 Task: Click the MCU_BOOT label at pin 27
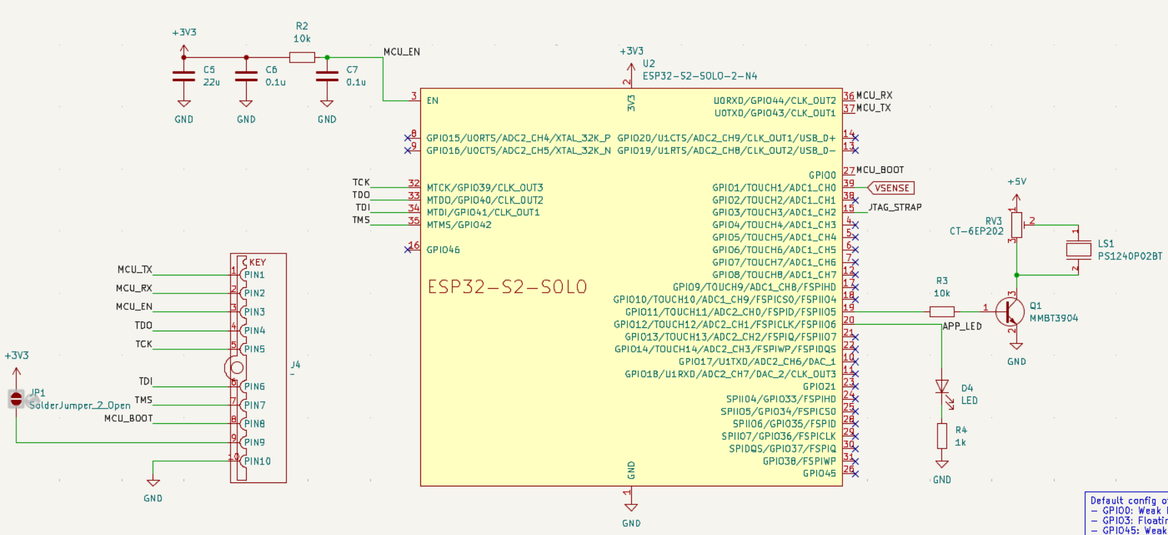880,170
